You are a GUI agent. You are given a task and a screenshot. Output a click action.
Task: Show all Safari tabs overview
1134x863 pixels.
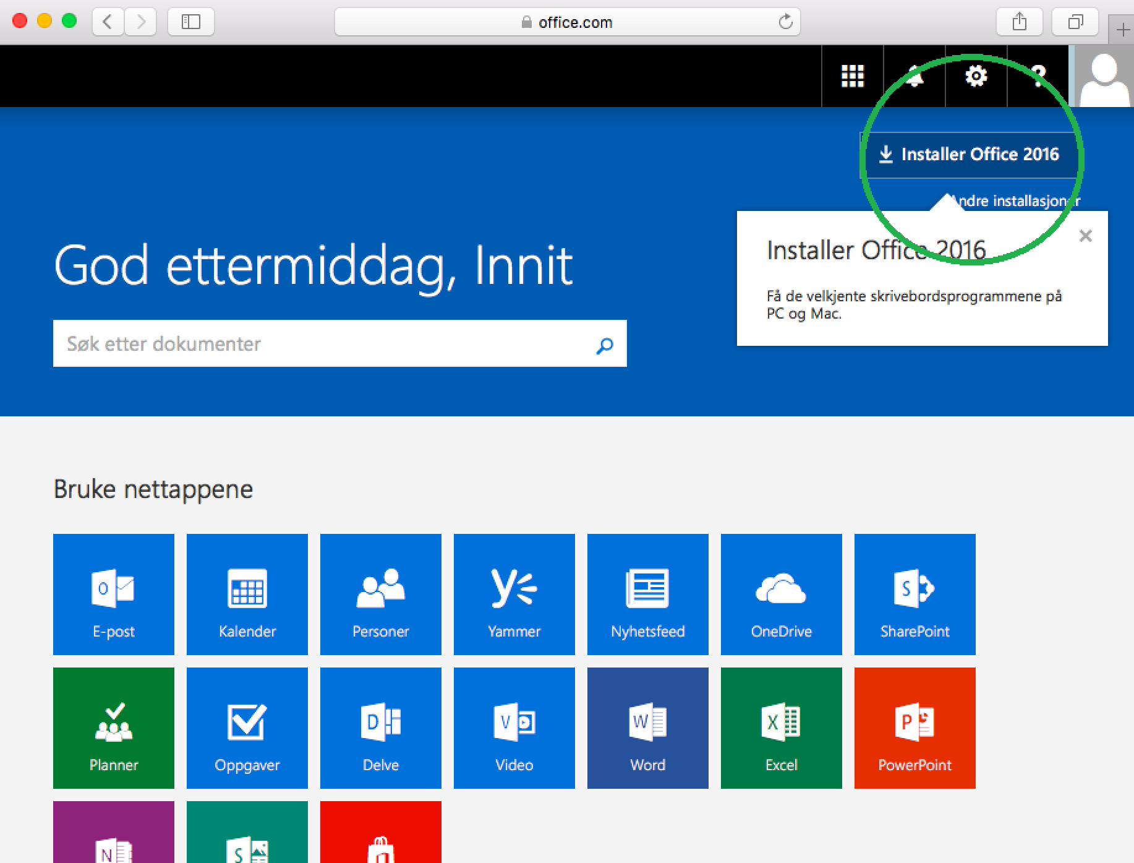(x=1075, y=22)
